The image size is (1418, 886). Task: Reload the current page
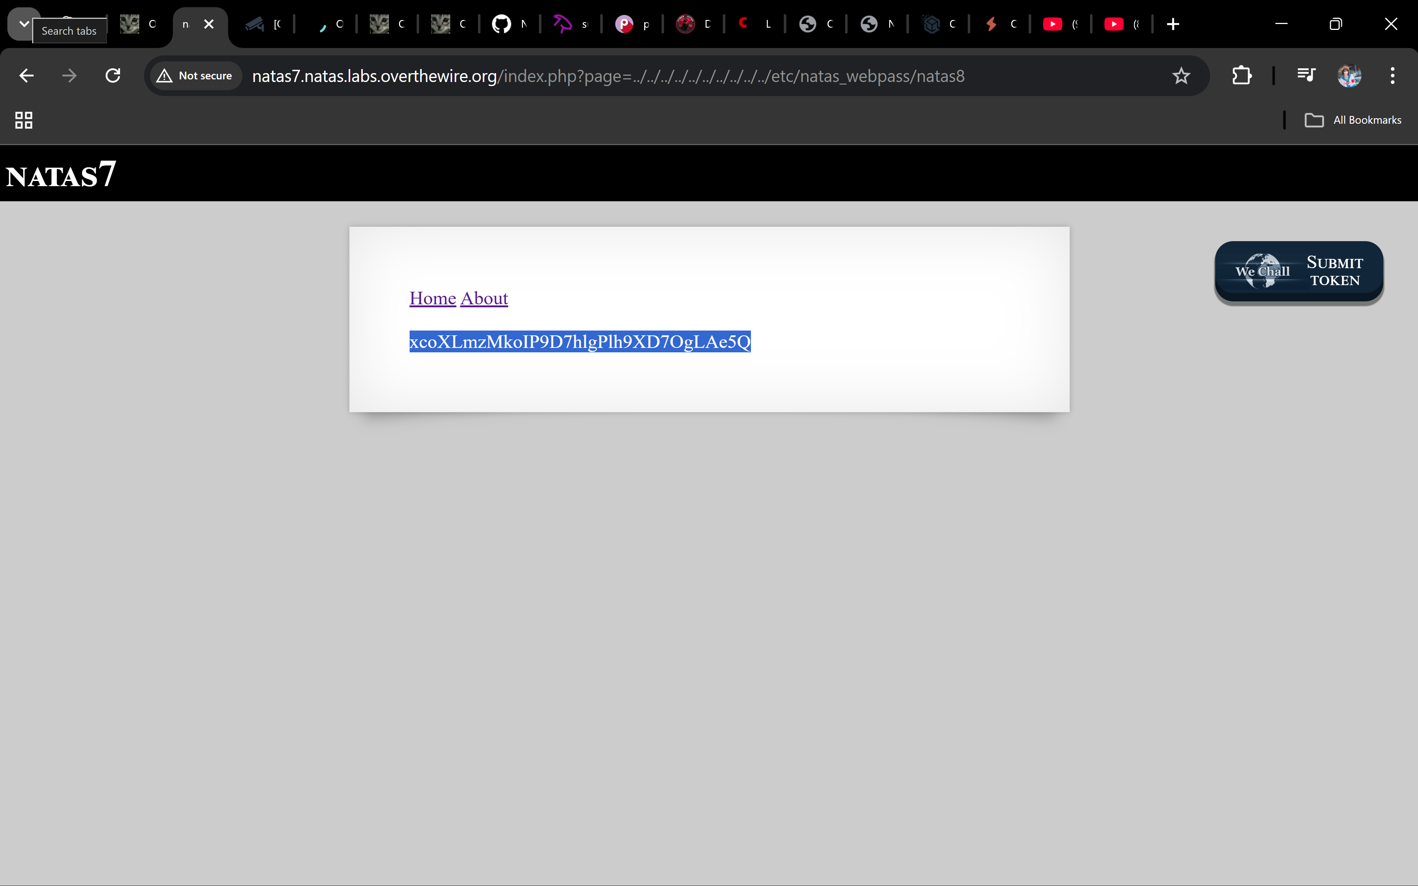tap(113, 76)
